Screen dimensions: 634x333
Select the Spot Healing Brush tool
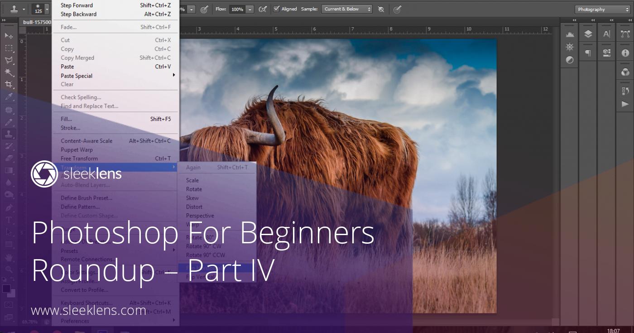tap(9, 110)
